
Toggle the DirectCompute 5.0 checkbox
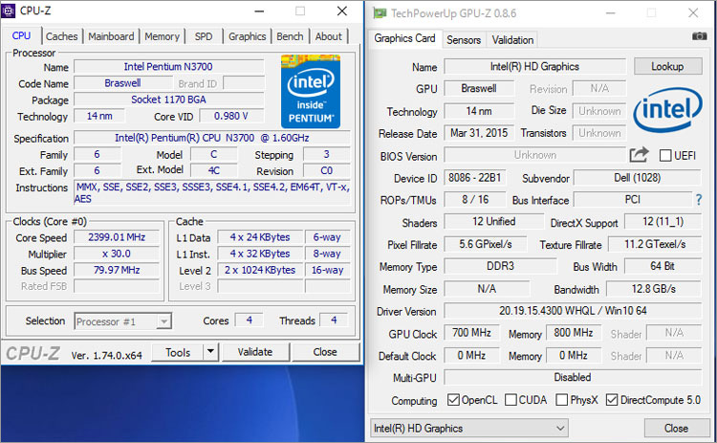click(x=612, y=400)
